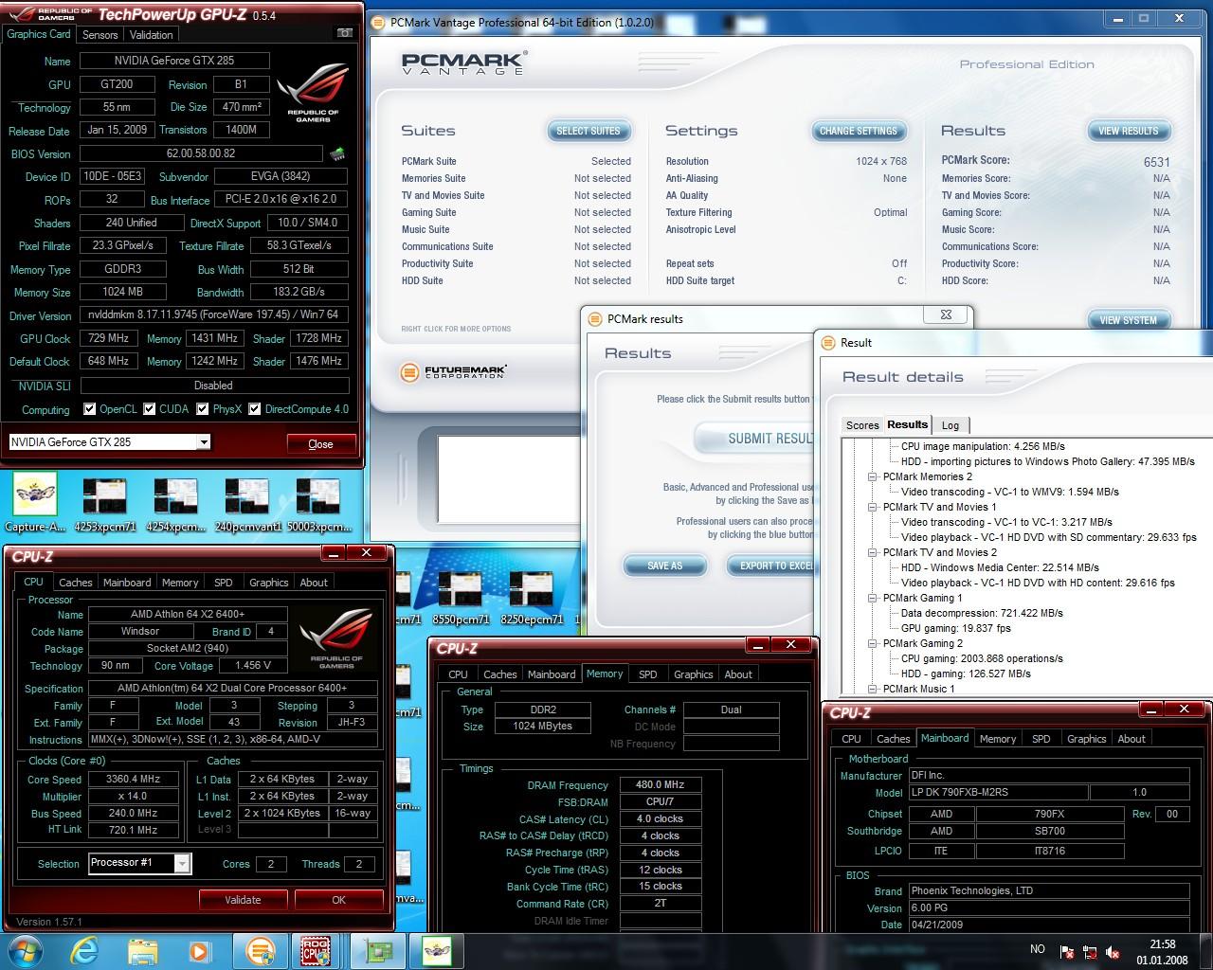Open Windows Media Player from taskbar
This screenshot has height=970, width=1213.
(199, 950)
